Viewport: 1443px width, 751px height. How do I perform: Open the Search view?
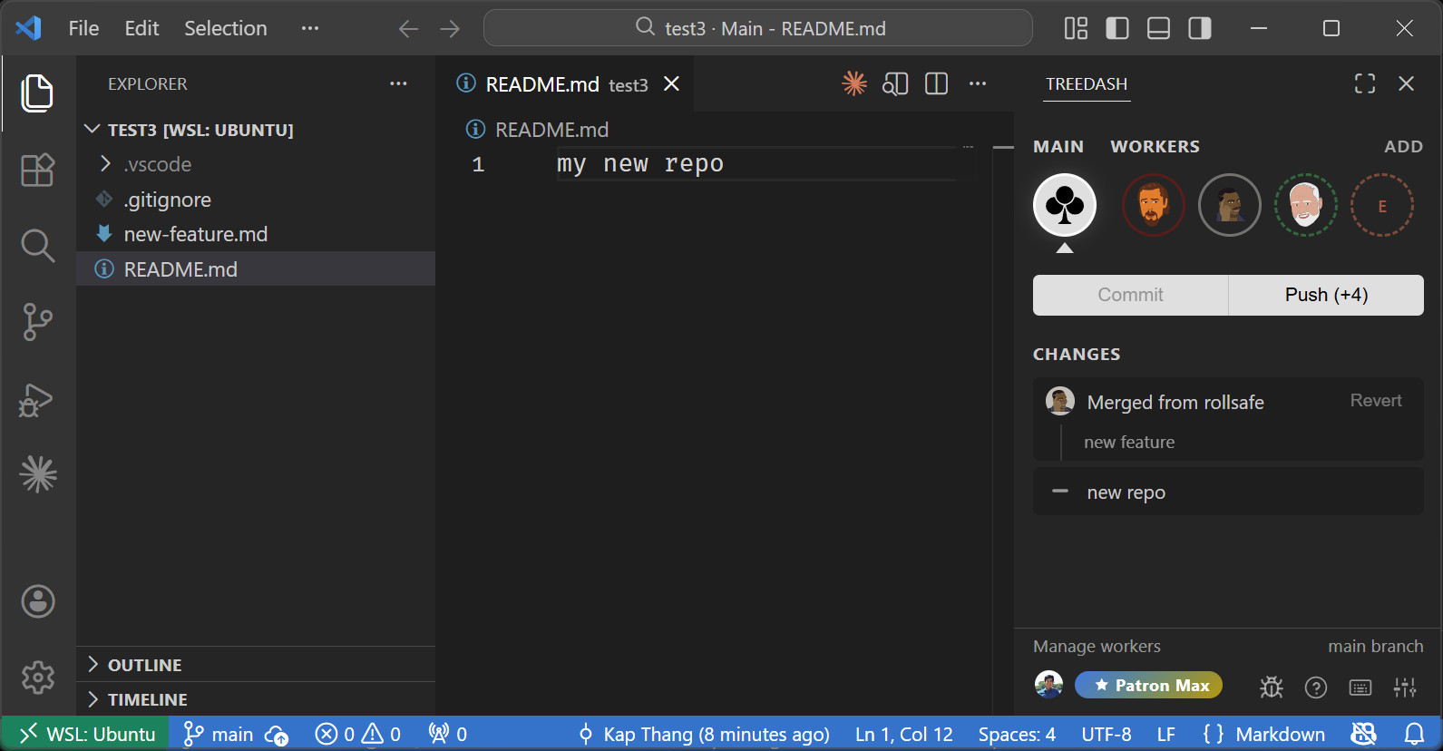(37, 245)
